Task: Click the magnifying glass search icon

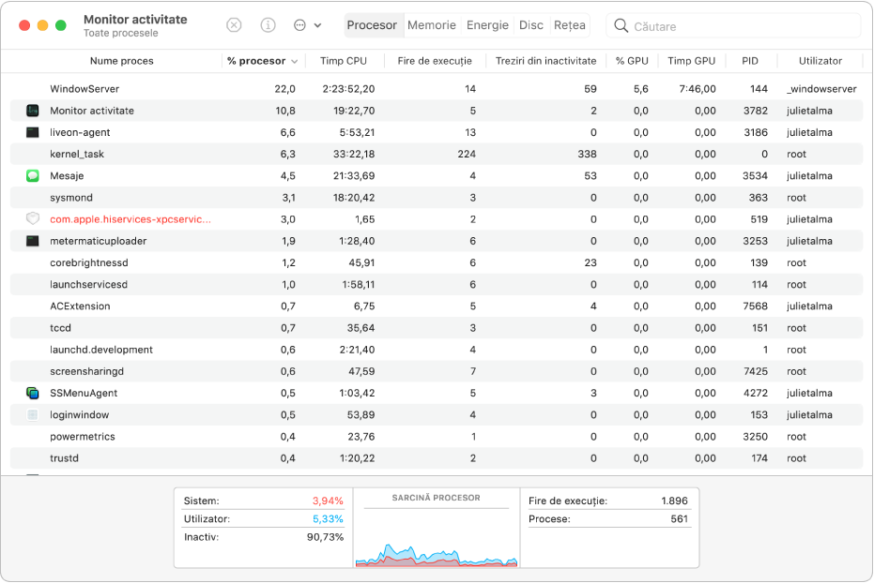Action: (621, 25)
